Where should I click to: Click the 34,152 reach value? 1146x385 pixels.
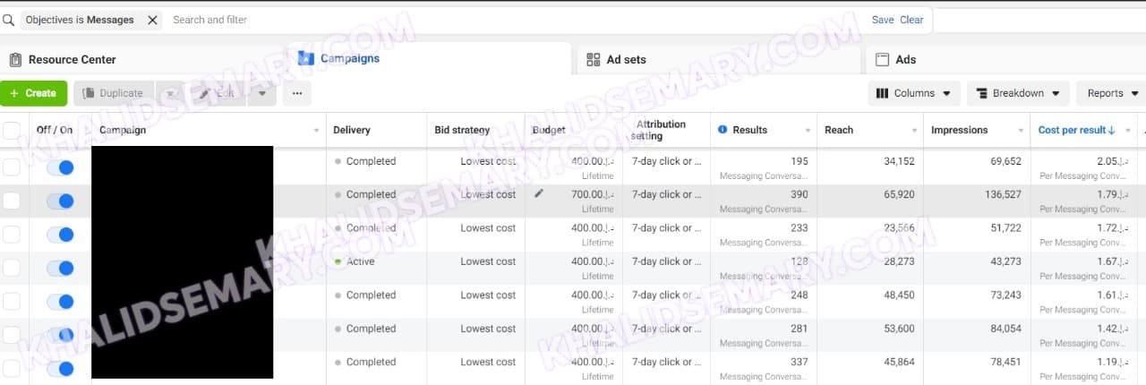point(898,161)
